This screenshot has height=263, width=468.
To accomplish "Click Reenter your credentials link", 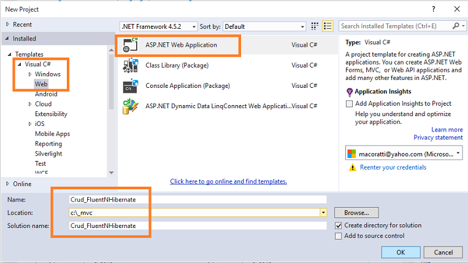I will pos(393,167).
